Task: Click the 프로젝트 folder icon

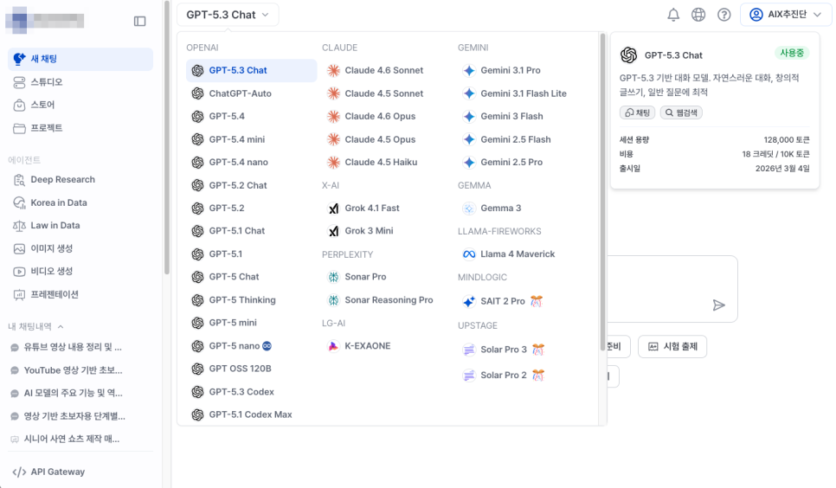Action: (19, 128)
